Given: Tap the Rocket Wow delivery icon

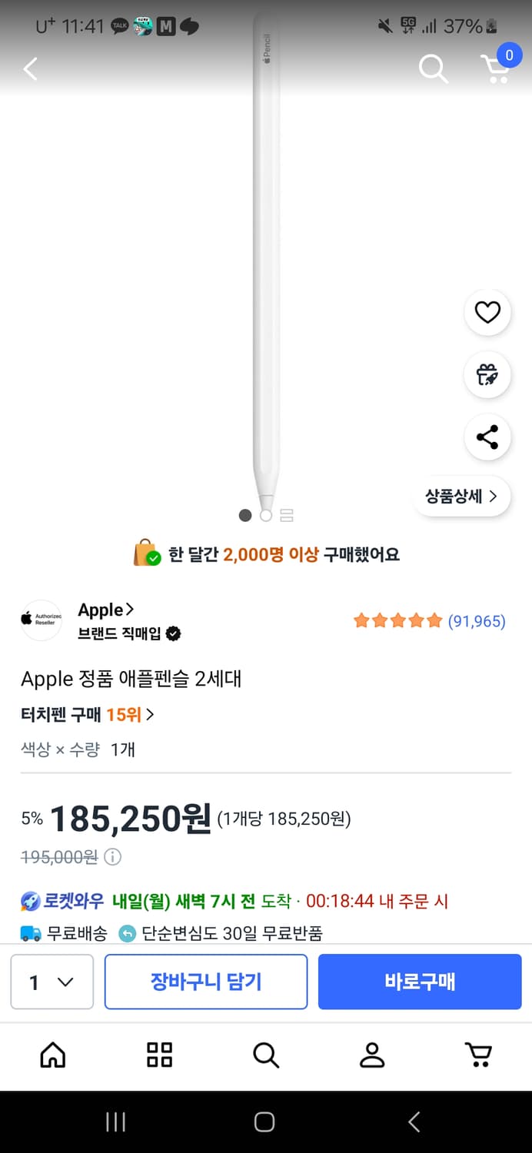Looking at the screenshot, I should point(32,900).
